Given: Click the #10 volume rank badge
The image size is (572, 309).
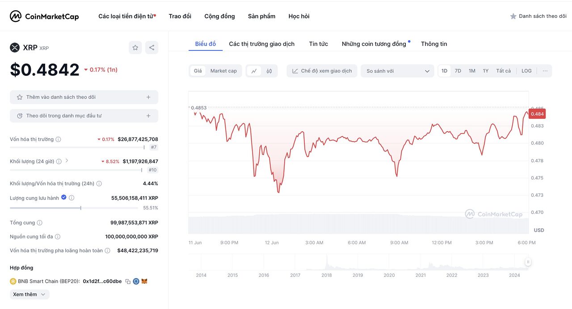Looking at the screenshot, I should point(152,170).
